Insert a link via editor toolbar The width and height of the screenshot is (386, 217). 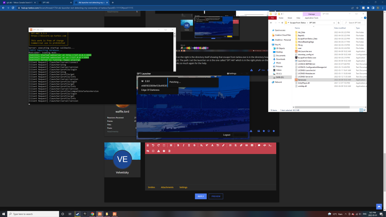point(241,145)
